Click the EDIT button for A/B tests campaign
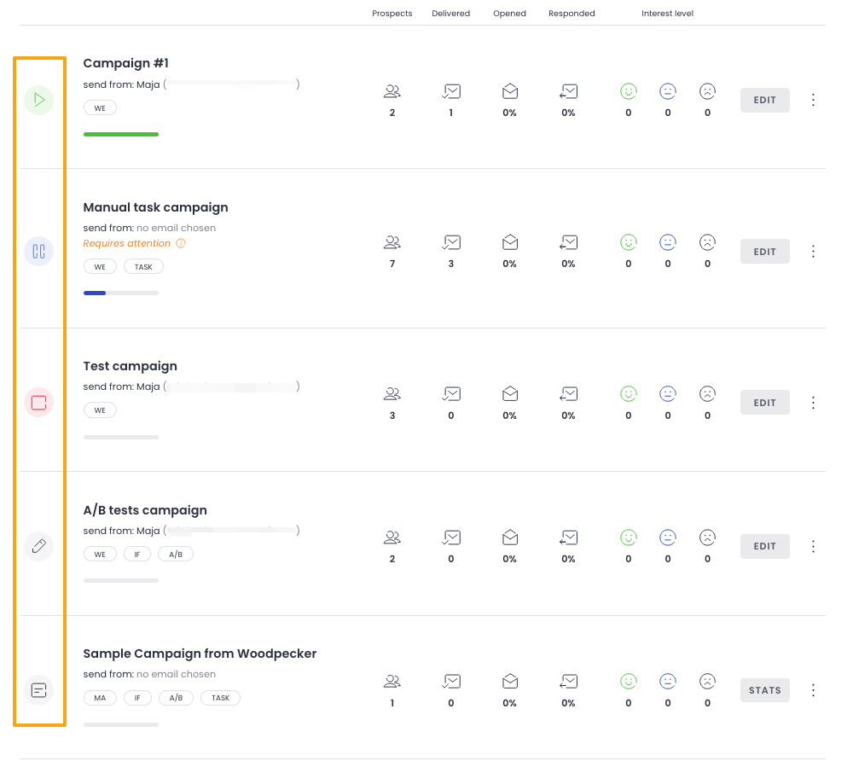 pos(764,546)
